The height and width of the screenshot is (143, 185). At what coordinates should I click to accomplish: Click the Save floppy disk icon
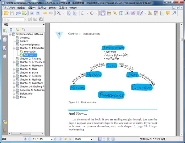12,13
